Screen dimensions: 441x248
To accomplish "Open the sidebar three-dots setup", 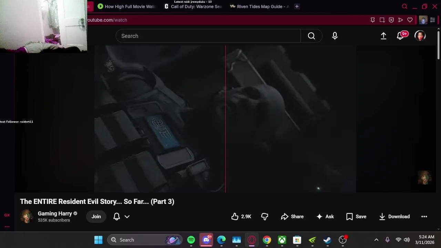I will click(7, 227).
